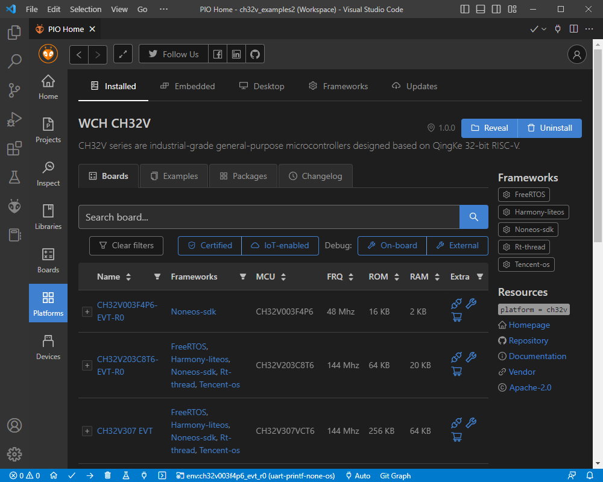Click Clear filters button
603x482 pixels.
click(126, 246)
